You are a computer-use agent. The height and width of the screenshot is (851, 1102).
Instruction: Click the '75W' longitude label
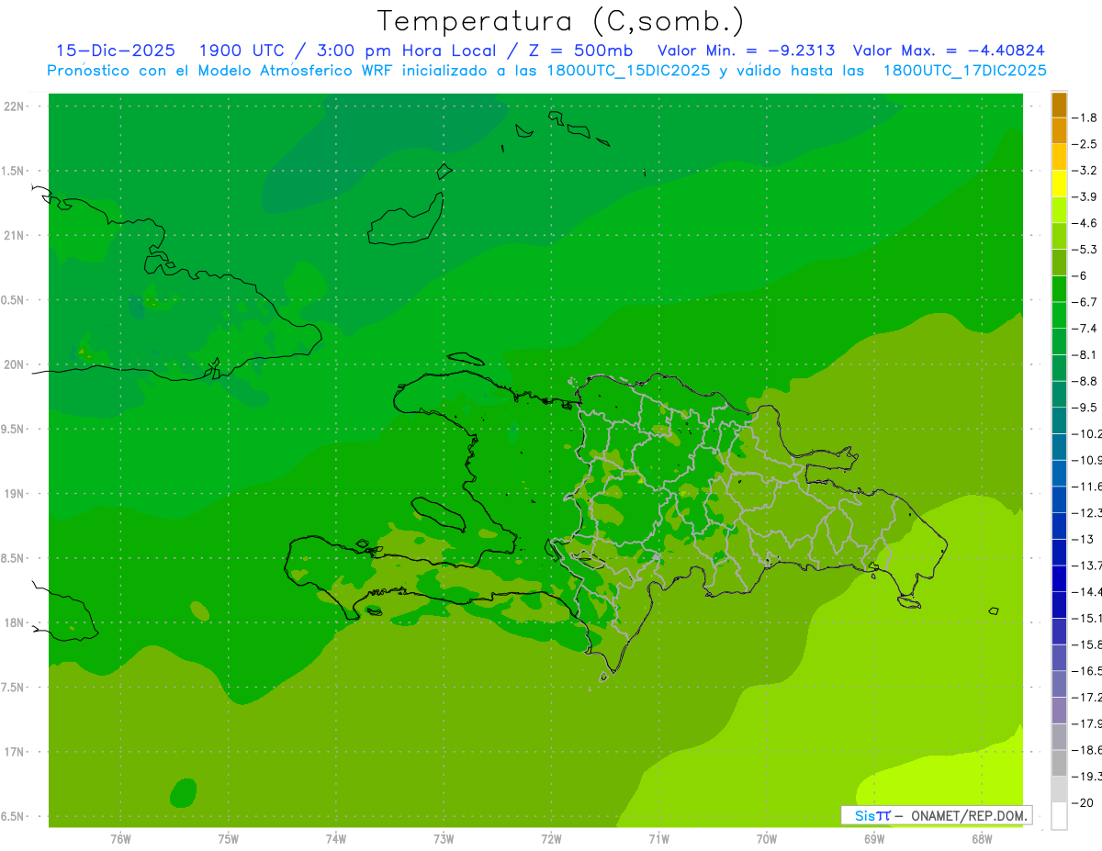pos(229,838)
